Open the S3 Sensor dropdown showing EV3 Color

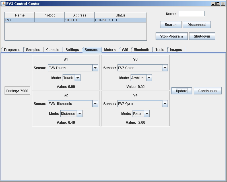coord(143,68)
